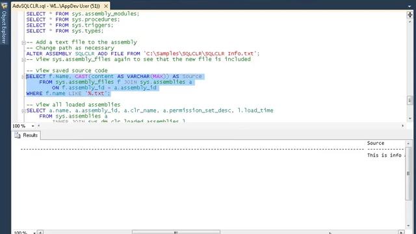416x234 pixels.
Task: Click the editor split window handle icon
Action: click(410, 14)
